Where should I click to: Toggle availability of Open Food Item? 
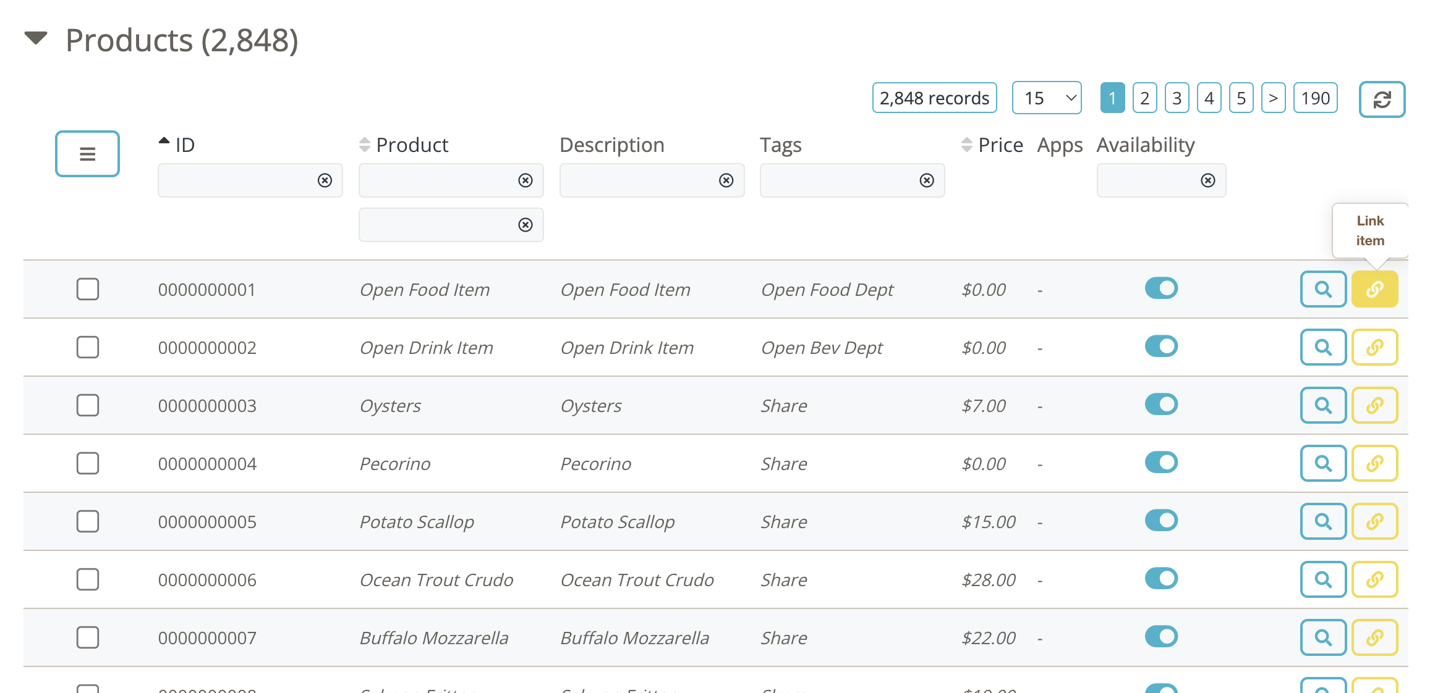[x=1161, y=288]
